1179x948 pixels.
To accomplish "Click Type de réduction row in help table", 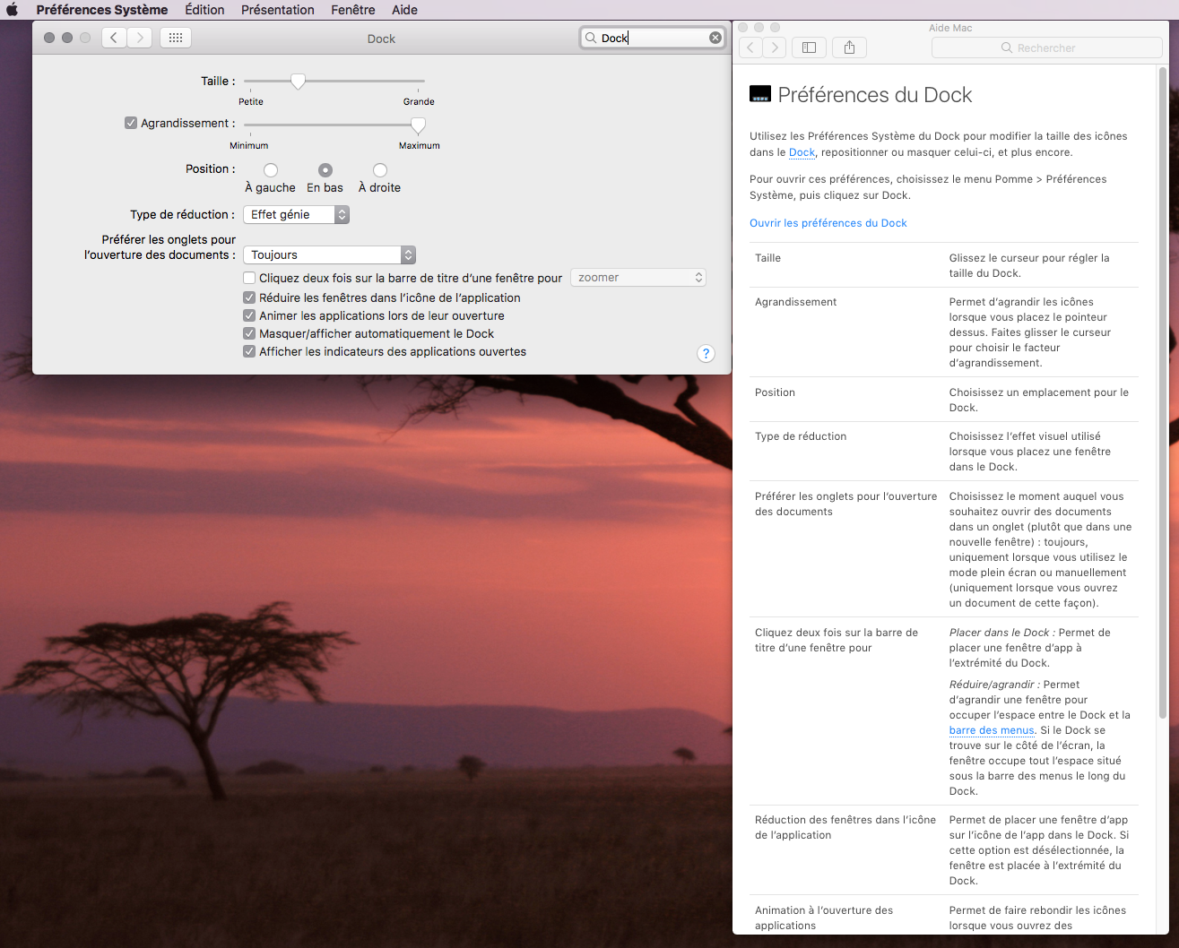I will (x=801, y=436).
